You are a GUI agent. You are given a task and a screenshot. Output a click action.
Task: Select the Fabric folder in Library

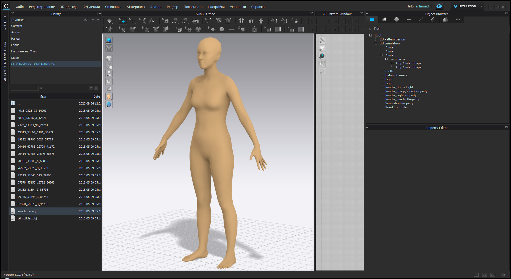[x=15, y=45]
